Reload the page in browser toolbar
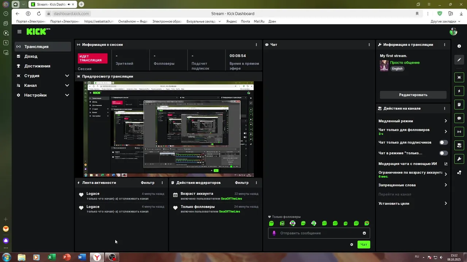 (39, 13)
